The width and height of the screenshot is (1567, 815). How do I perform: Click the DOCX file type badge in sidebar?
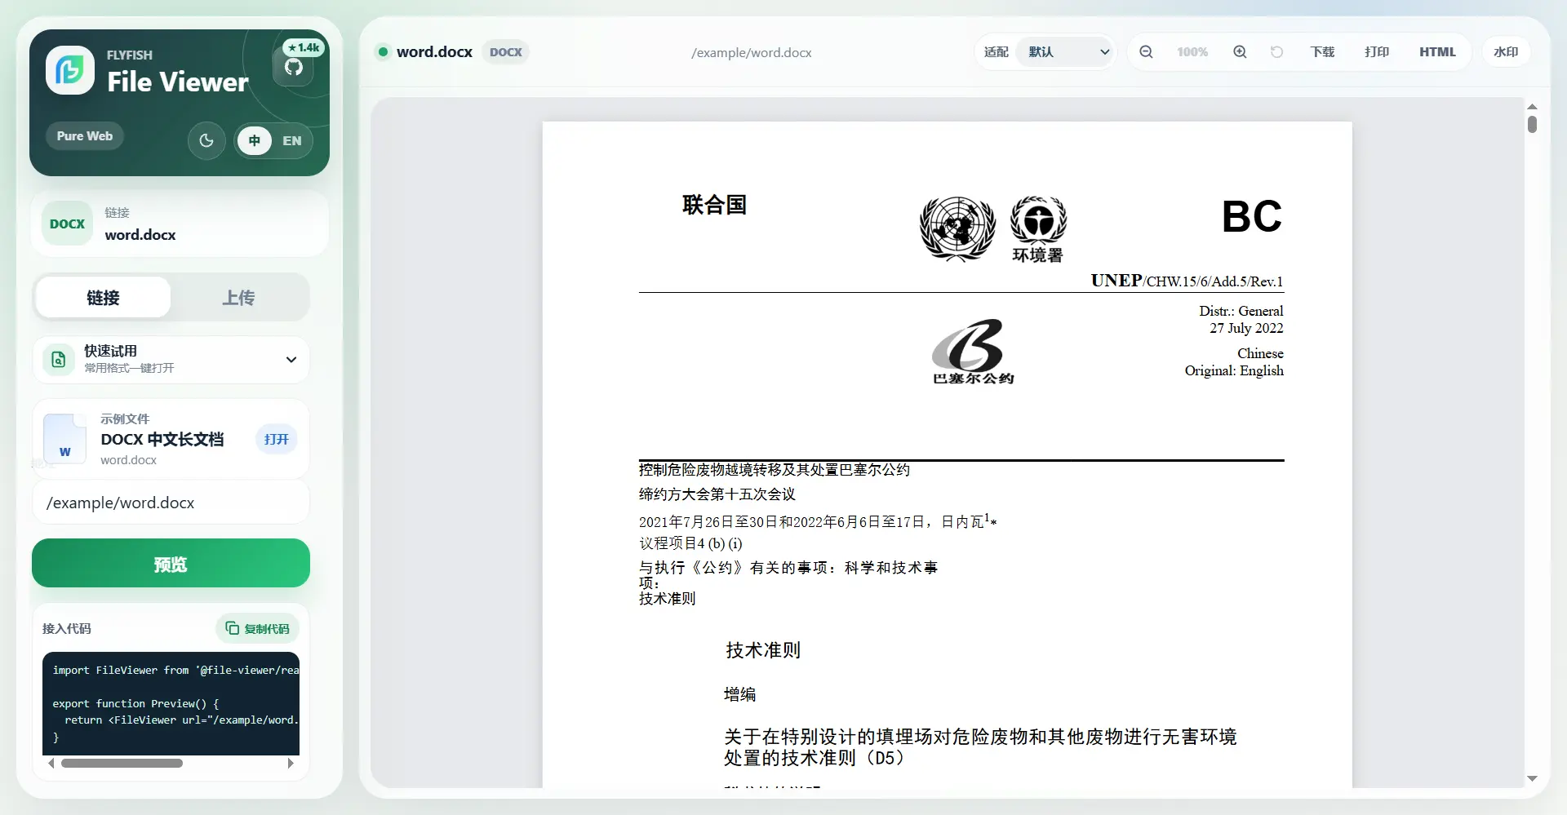coord(67,224)
